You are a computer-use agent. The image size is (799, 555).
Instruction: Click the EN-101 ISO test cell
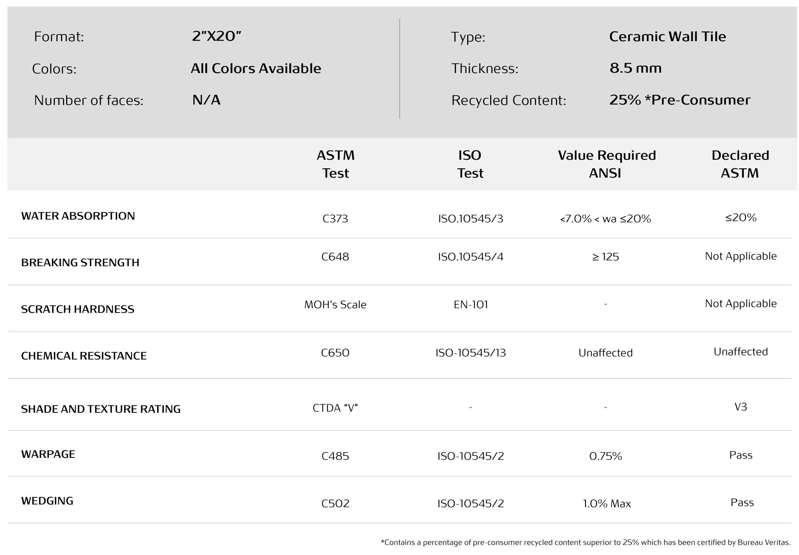click(x=471, y=304)
